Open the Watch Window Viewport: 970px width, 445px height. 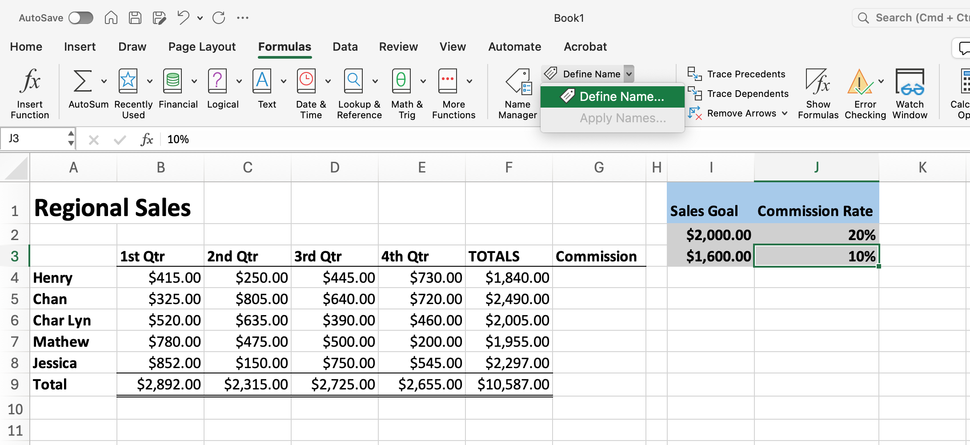click(x=910, y=94)
